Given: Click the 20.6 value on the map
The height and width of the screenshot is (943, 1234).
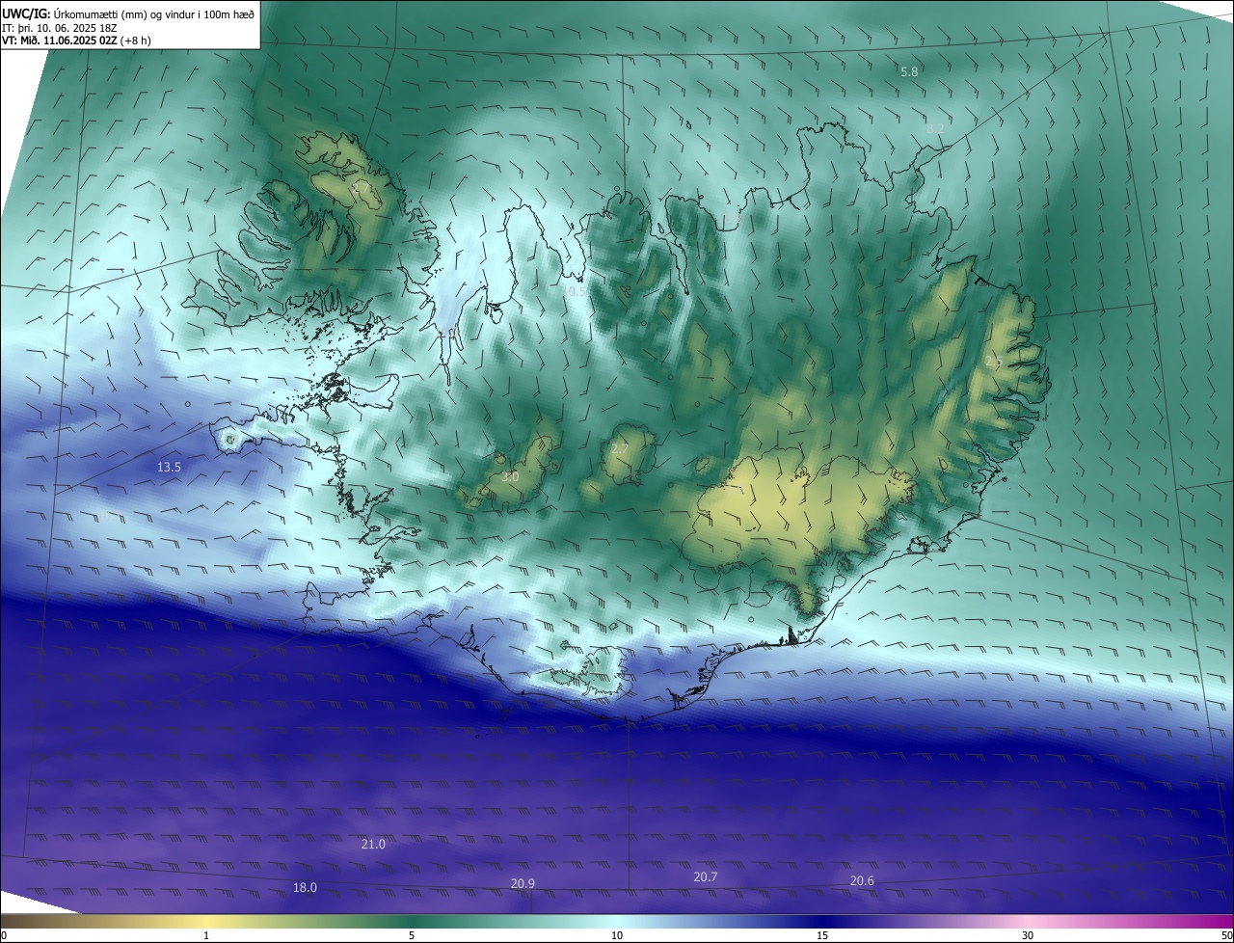Looking at the screenshot, I should [862, 881].
